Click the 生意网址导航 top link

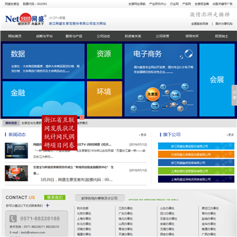[x=137, y=4]
